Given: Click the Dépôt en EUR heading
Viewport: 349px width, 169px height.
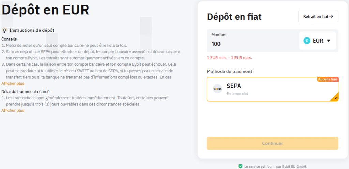Looking at the screenshot, I should (x=45, y=10).
